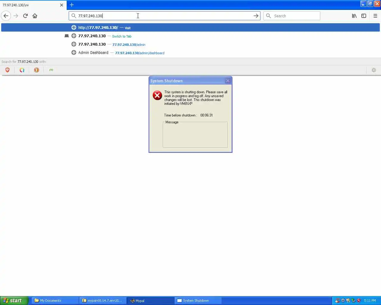This screenshot has width=381, height=305.
Task: Click into the Search box
Action: click(292, 16)
